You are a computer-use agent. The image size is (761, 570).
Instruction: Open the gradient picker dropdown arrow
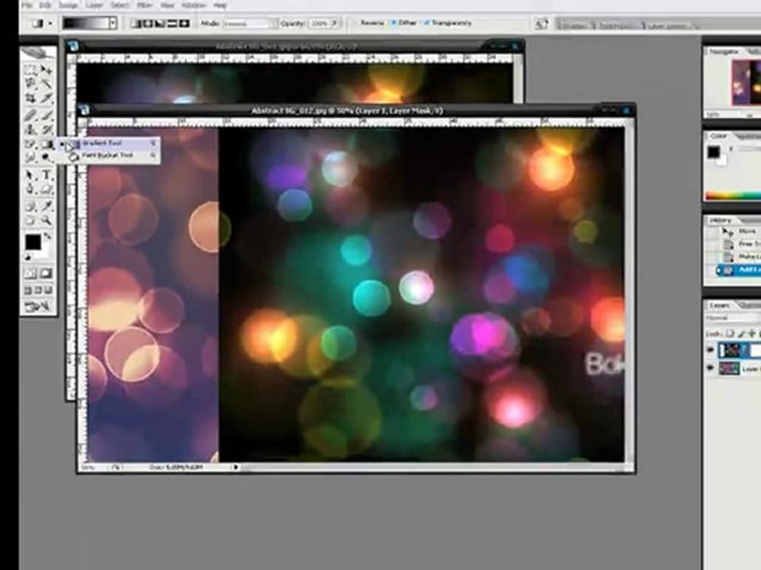(113, 23)
